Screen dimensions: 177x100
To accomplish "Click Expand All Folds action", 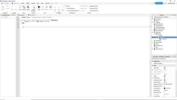I will pos(93,8).
